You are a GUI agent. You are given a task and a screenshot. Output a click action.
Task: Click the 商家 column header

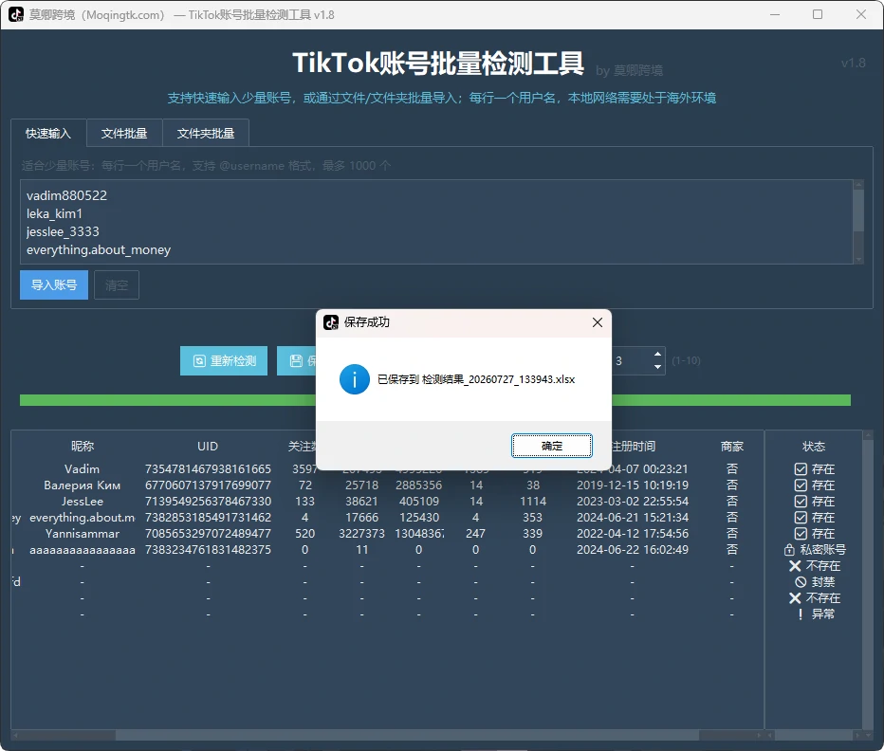[732, 447]
